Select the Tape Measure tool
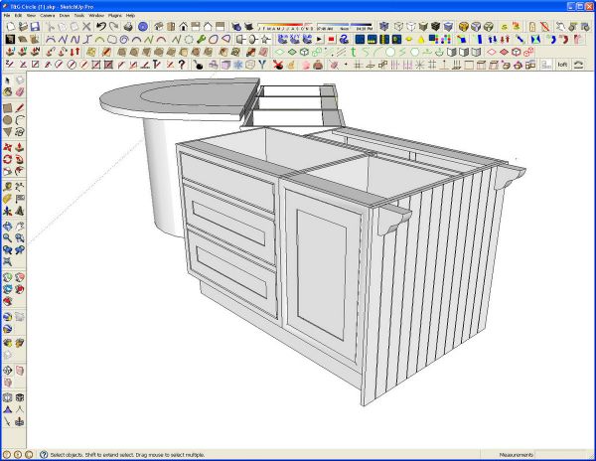The height and width of the screenshot is (461, 596). [x=7, y=187]
